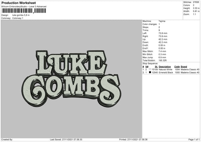The image size is (201, 142).
Task: Select the Zoom value 1:1
Action: 194,14
